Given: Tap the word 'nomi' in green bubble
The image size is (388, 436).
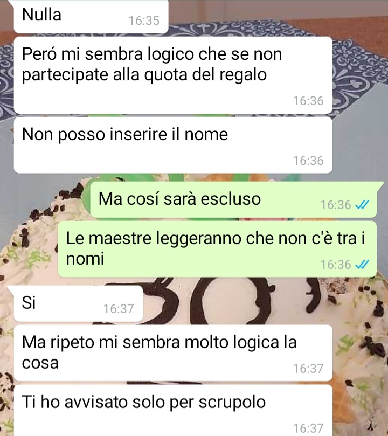Looking at the screenshot, I should (x=85, y=259).
